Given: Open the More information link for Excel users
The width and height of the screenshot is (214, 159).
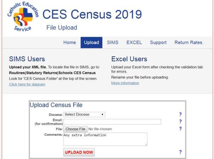Looking at the screenshot, I should point(125,83).
